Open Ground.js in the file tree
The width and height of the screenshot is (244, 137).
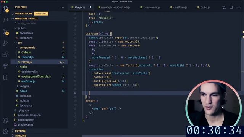click(27, 57)
